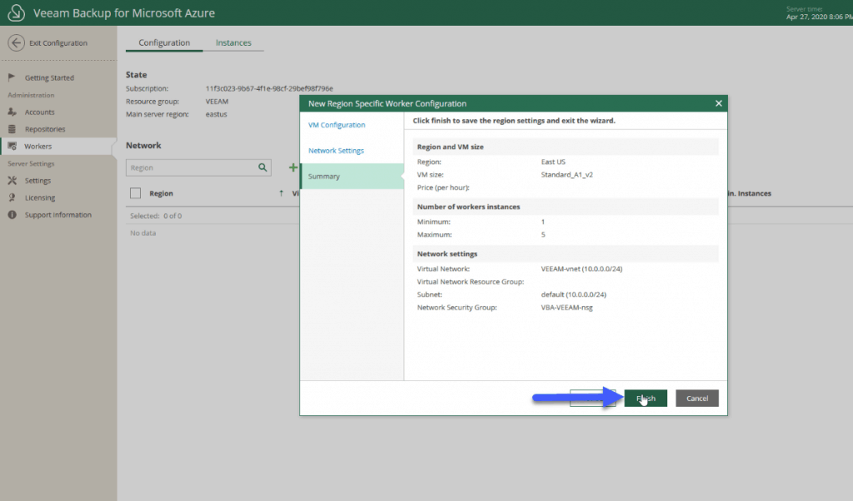This screenshot has width=853, height=501.
Task: Open the Network Settings wizard step
Action: [337, 151]
